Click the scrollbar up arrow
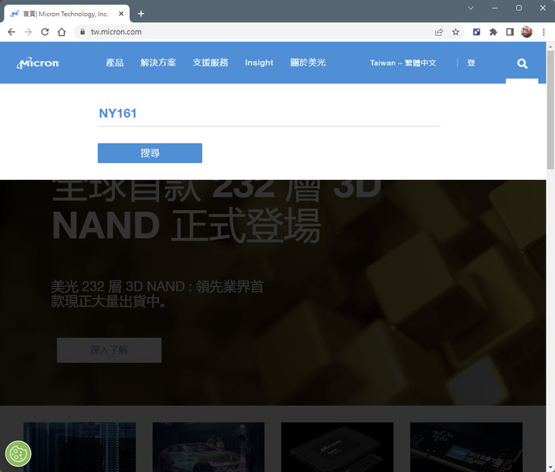 (550, 46)
